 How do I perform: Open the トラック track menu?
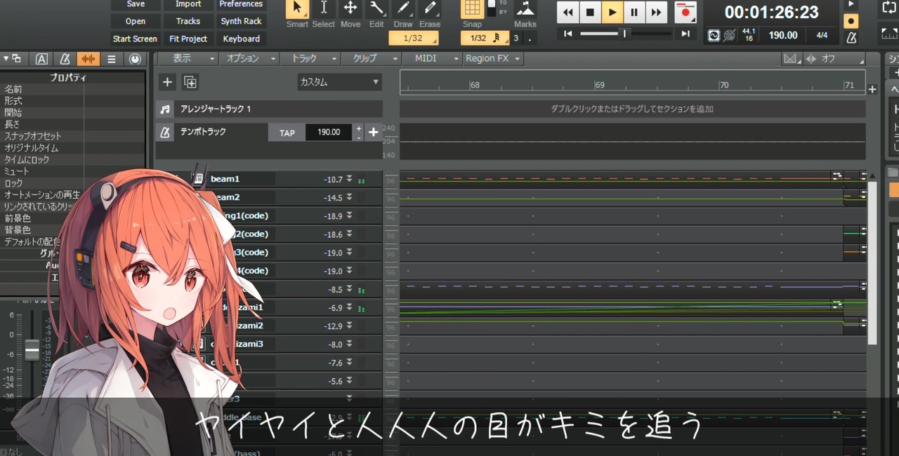coord(310,58)
